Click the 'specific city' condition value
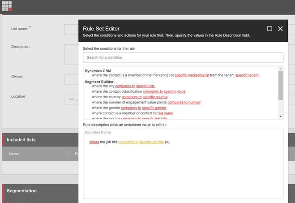Viewport: 295px width, 203px height. [x=145, y=86]
